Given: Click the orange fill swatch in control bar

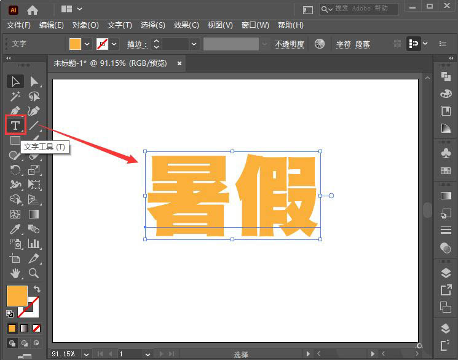Looking at the screenshot, I should 76,44.
